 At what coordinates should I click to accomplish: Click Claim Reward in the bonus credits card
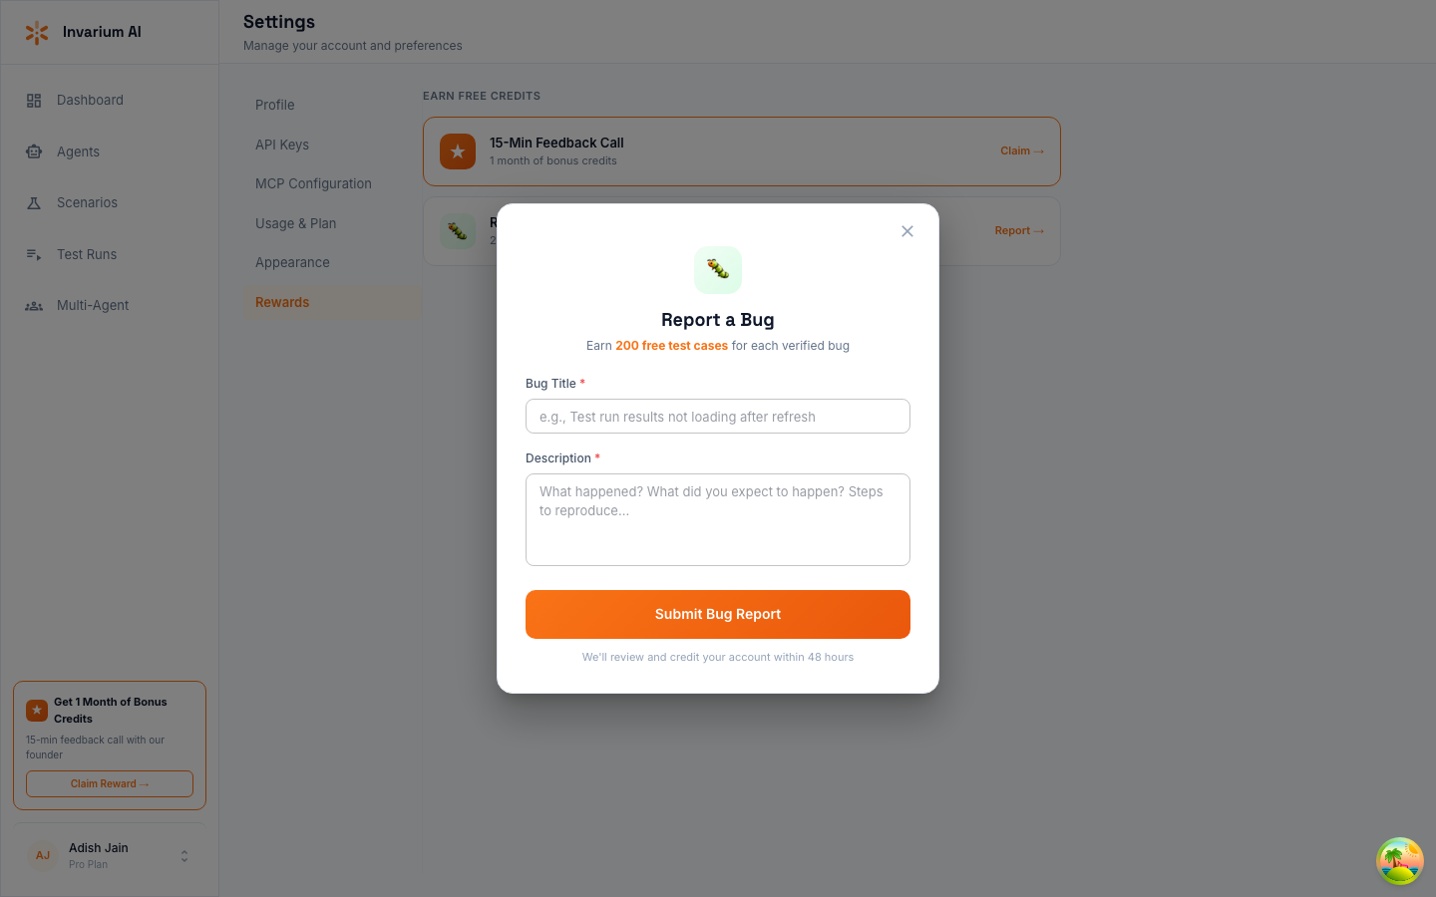point(109,783)
